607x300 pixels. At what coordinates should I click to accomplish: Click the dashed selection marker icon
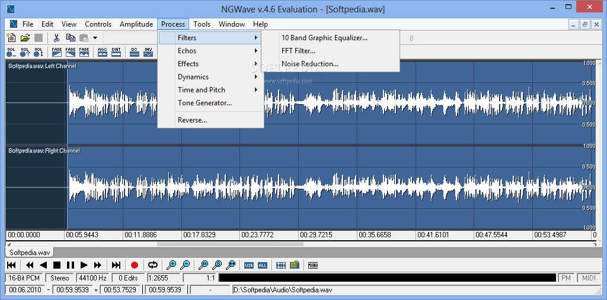280,265
